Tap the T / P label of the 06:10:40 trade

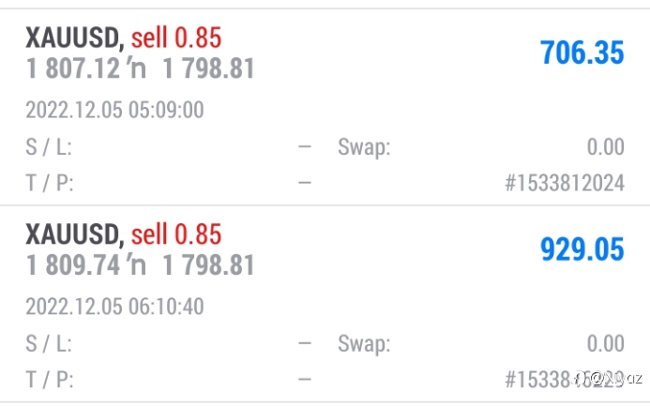point(50,379)
